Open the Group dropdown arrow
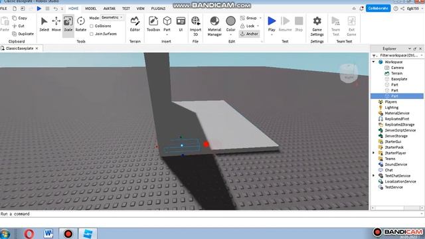Image resolution: width=425 pixels, height=239 pixels. [261, 18]
